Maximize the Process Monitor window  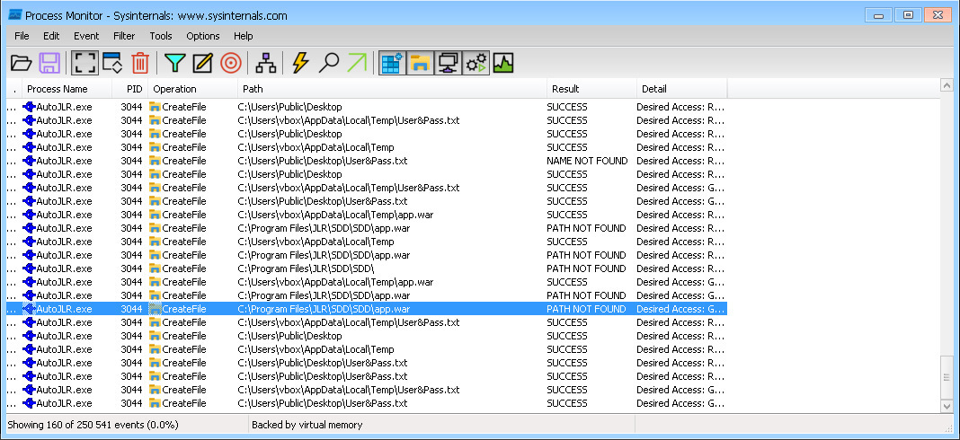click(908, 14)
